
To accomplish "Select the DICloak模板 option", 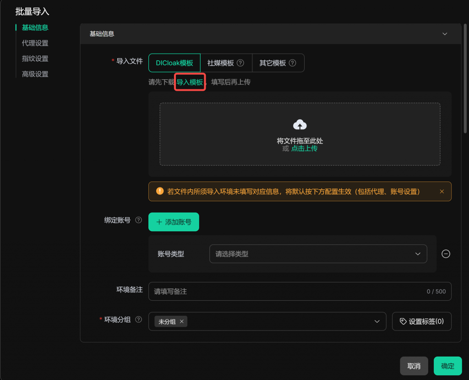I will click(174, 63).
